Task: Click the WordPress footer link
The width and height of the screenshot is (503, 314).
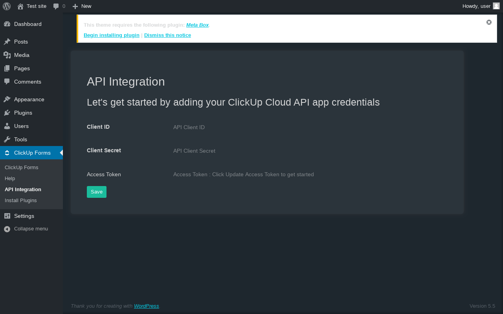Action: point(147,306)
